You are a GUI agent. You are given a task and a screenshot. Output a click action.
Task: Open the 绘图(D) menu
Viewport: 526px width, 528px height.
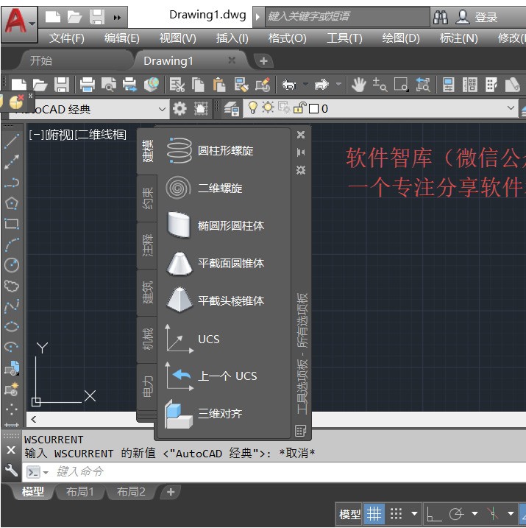coord(401,38)
